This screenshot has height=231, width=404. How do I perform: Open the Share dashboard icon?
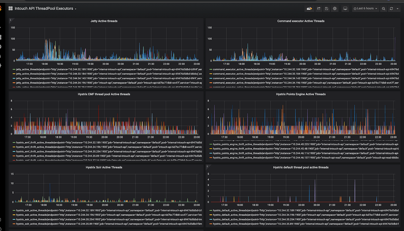[x=319, y=9]
